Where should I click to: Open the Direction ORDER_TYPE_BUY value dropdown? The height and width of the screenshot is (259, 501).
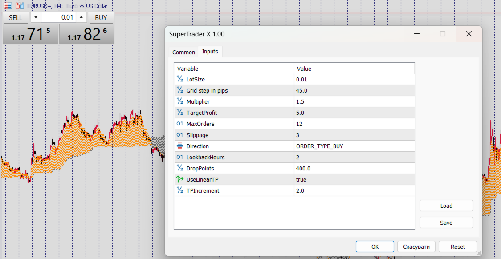point(354,146)
